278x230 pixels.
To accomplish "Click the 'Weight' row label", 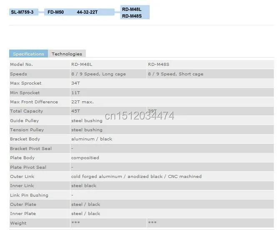I will (18, 223).
